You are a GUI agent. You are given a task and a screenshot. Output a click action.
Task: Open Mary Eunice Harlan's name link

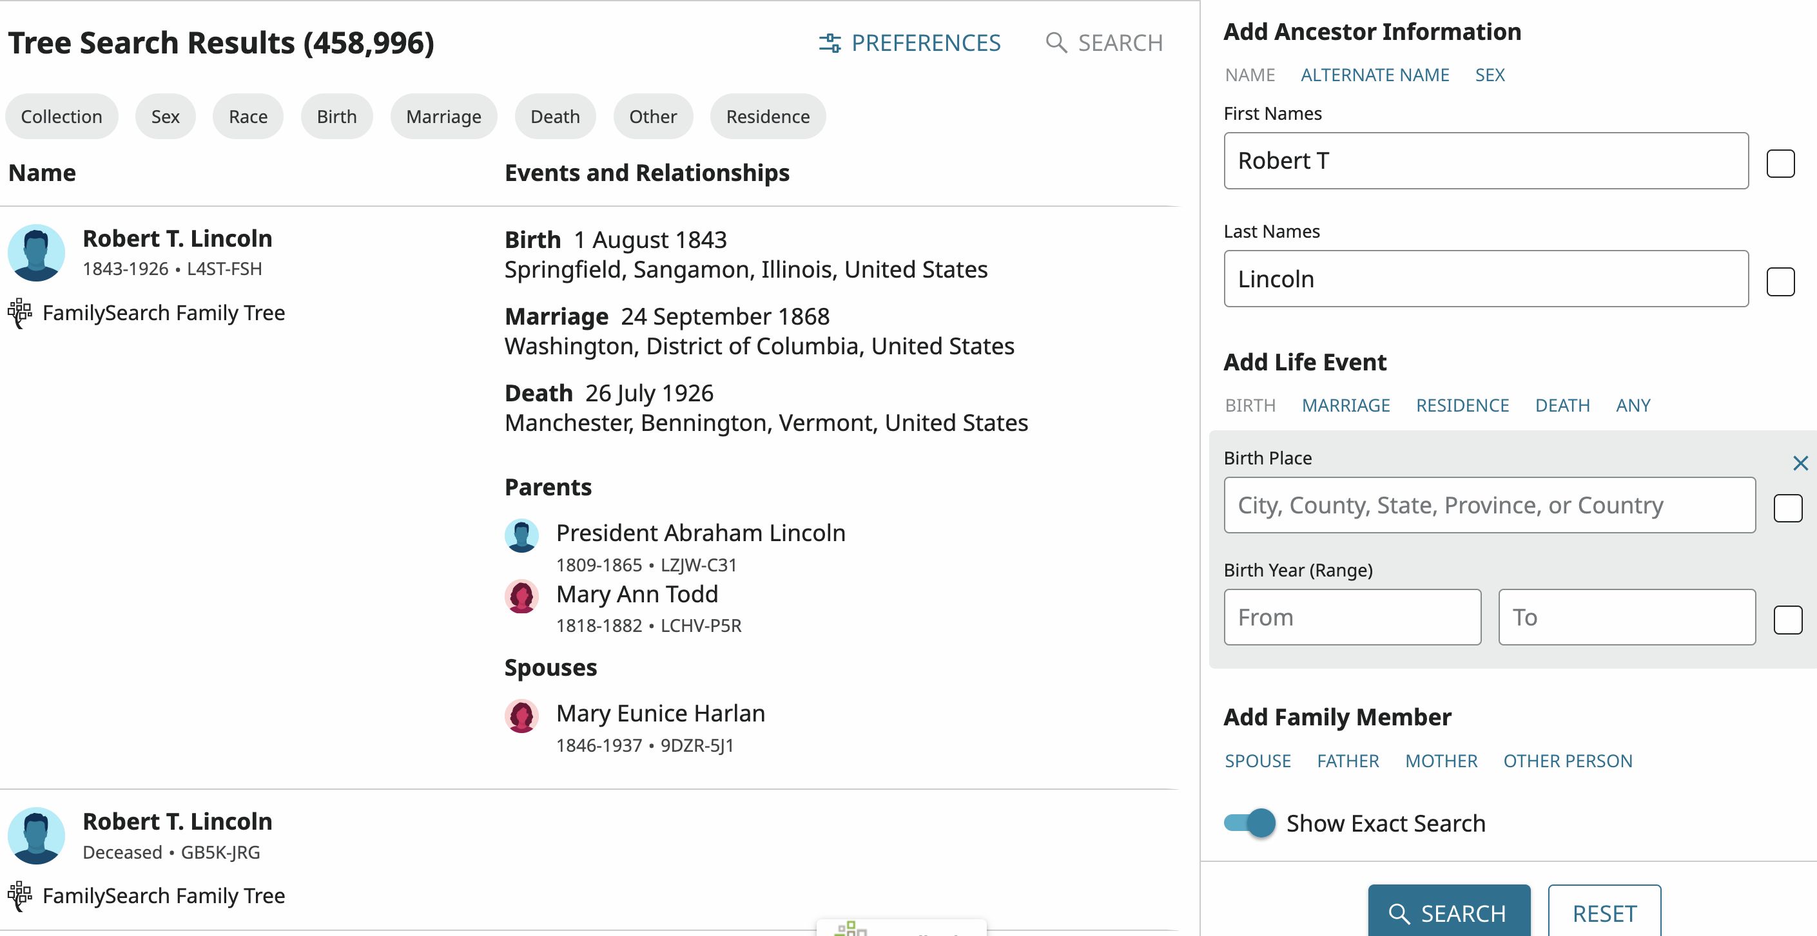point(660,713)
